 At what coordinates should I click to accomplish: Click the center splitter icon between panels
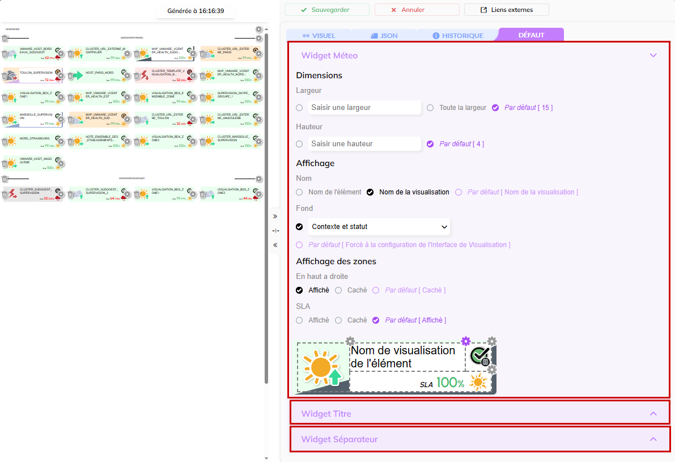275,231
